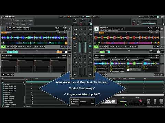Select House Collection playlist
Viewport: 165px width, 123px height.
click(x=9, y=96)
